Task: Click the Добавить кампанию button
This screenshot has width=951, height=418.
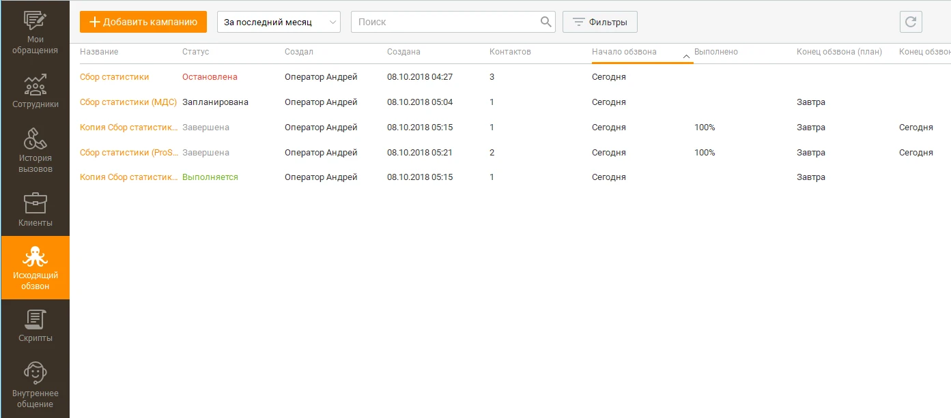Action: click(143, 22)
